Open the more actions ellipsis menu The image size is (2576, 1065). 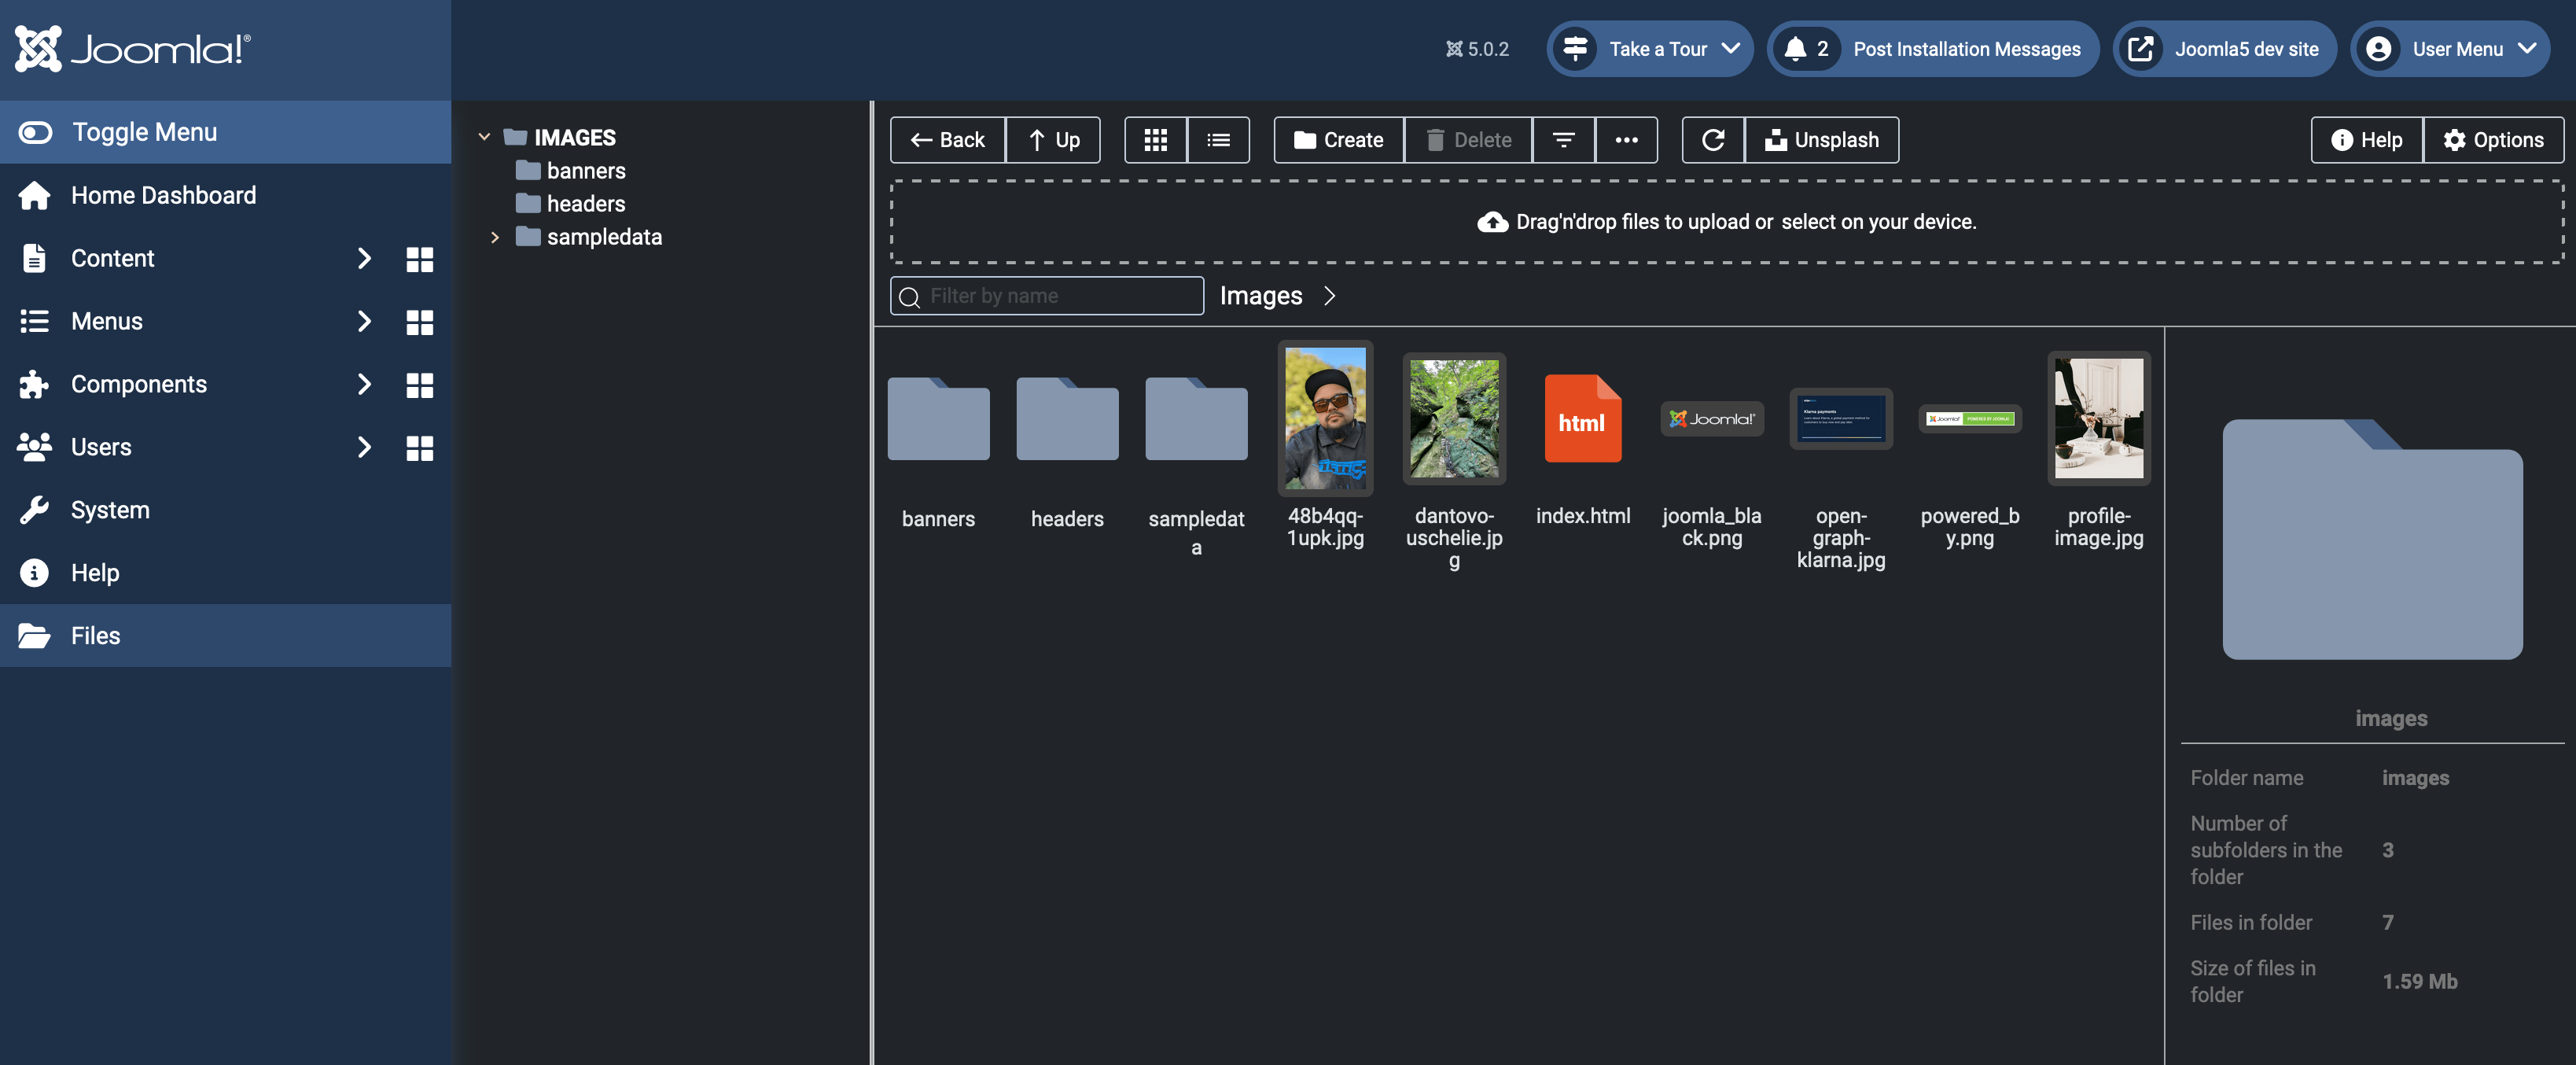(1626, 139)
